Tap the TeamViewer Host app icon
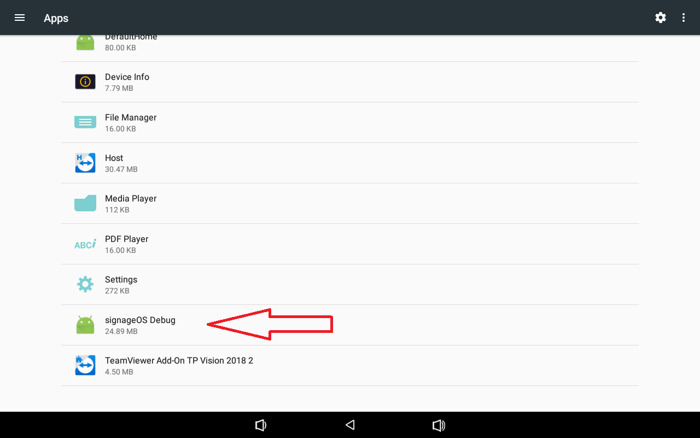Viewport: 700px width, 438px height. click(85, 163)
